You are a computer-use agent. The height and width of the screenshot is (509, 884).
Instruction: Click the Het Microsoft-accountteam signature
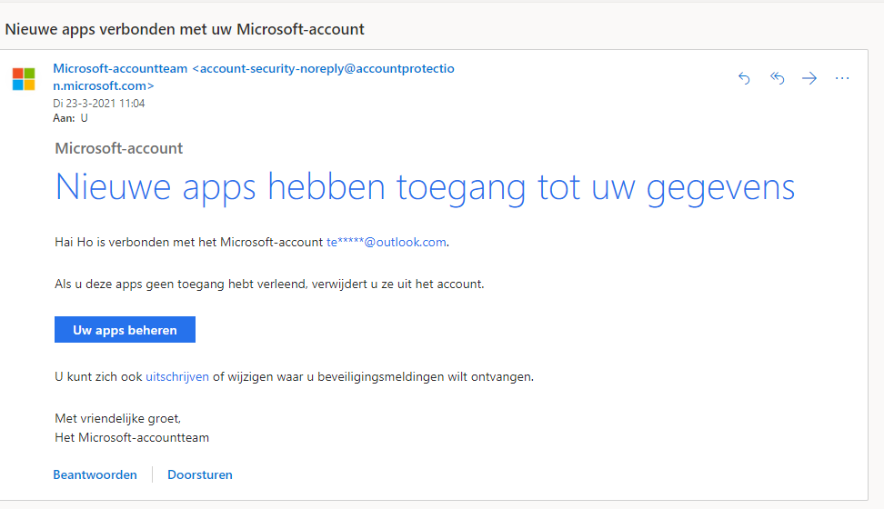132,437
